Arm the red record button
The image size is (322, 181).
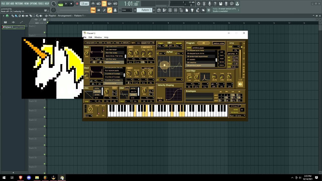click(x=77, y=4)
